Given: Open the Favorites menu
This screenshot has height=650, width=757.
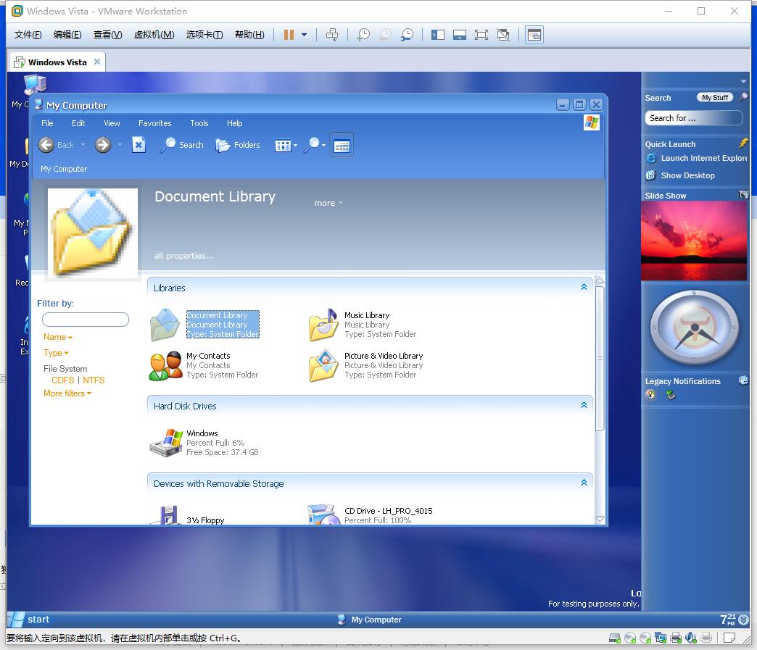Looking at the screenshot, I should (155, 123).
